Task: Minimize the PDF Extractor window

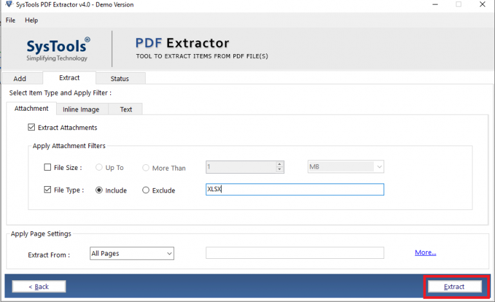Action: point(435,5)
